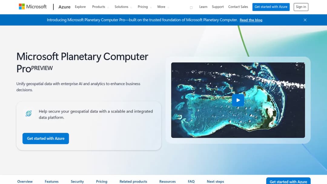Open the search icon in header
Screen dimensions: 327x184
coord(191,8)
